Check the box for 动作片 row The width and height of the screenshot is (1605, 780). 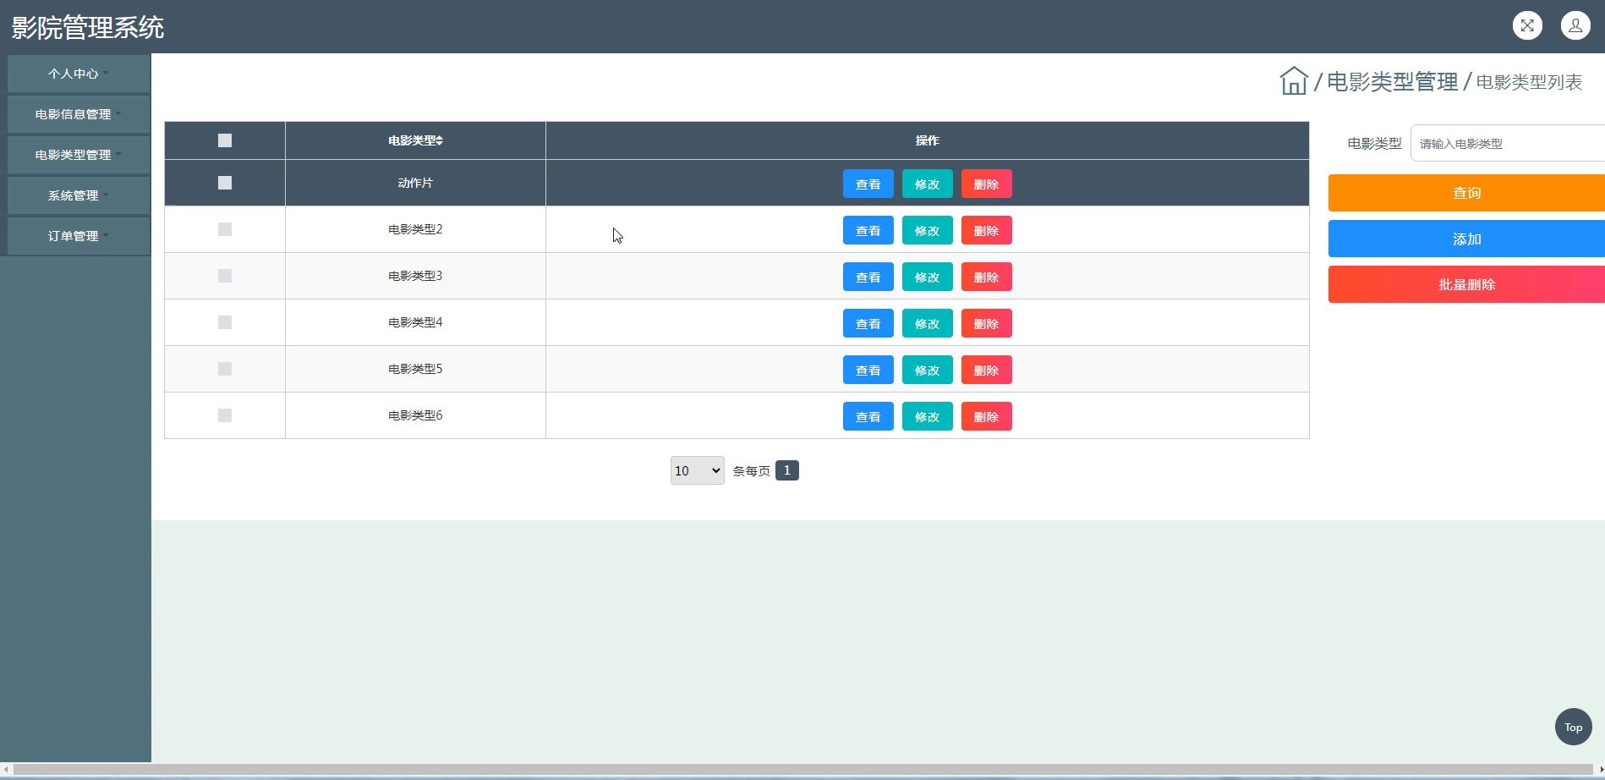[x=225, y=183]
